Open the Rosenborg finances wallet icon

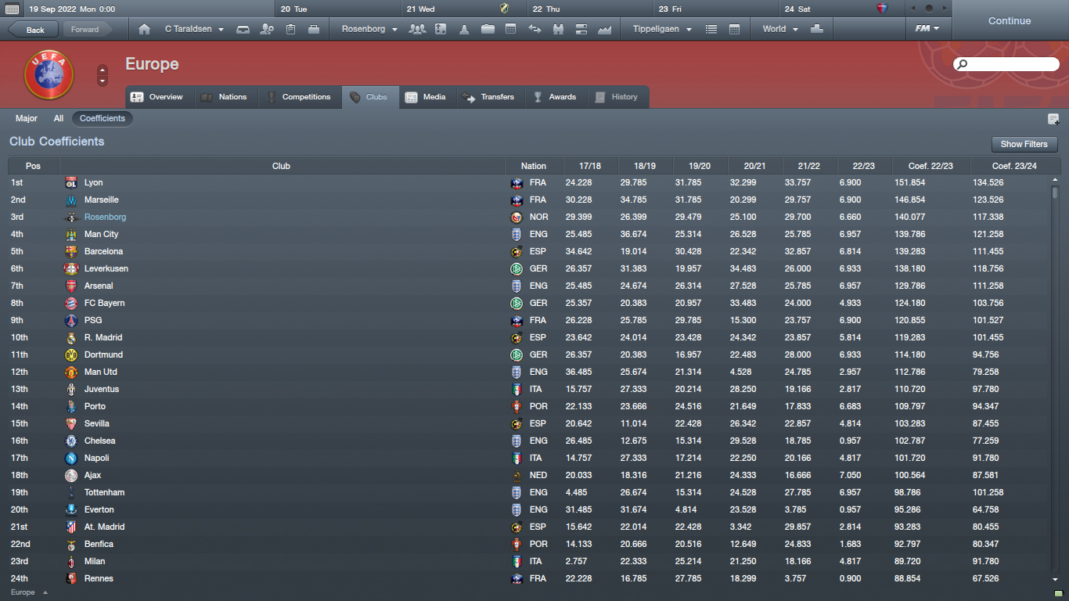tap(488, 29)
